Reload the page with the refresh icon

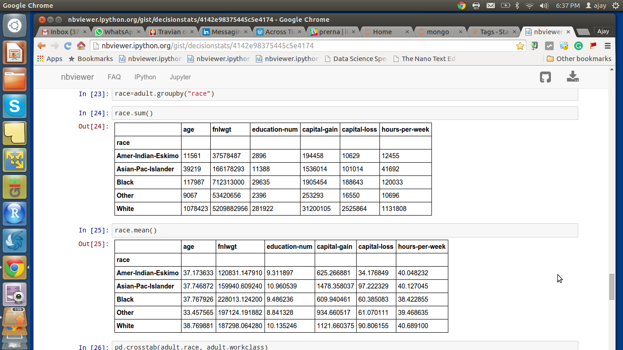68,46
